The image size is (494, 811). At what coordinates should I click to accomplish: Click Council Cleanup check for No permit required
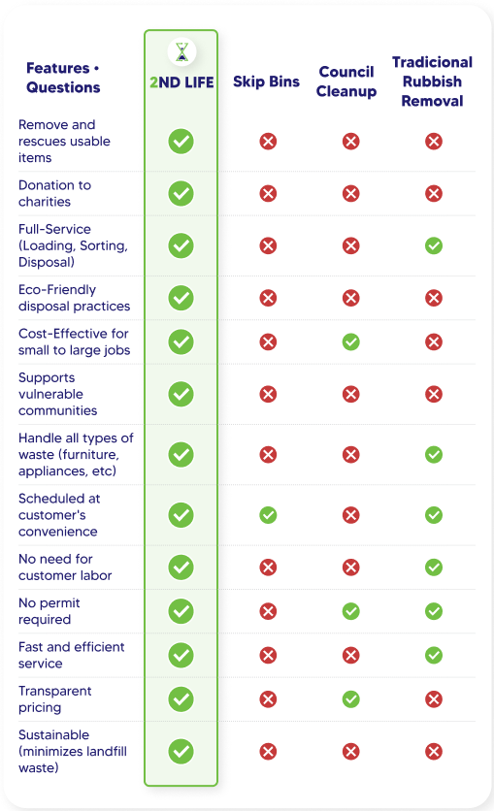[x=350, y=611]
